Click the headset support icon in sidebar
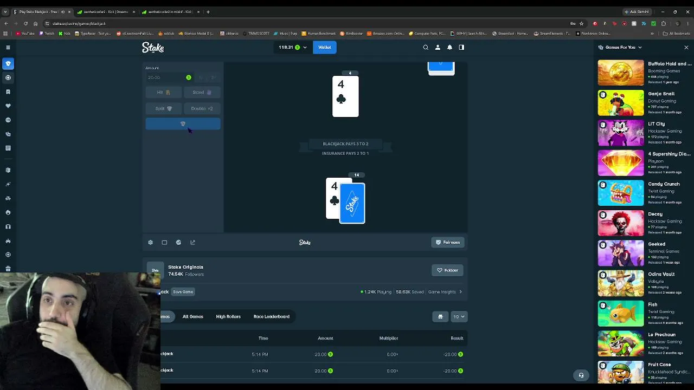The height and width of the screenshot is (390, 694). (x=8, y=226)
